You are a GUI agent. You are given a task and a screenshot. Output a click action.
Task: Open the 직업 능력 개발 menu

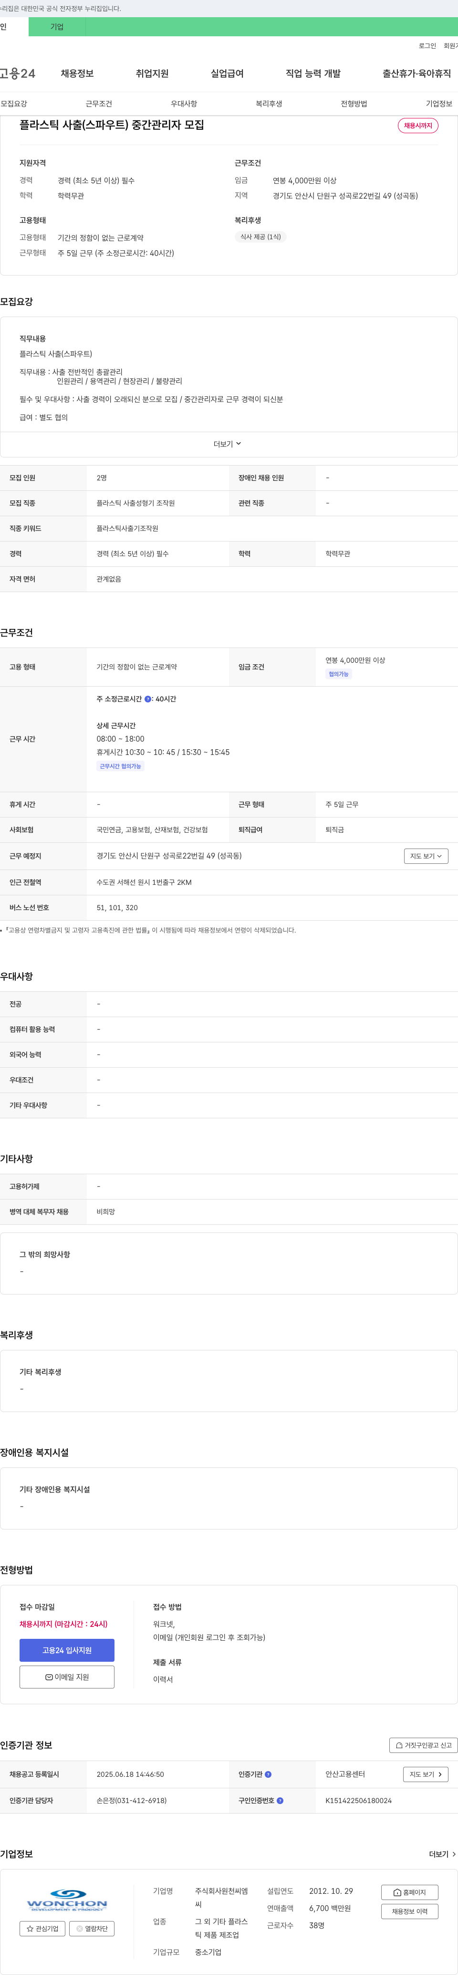click(x=313, y=74)
